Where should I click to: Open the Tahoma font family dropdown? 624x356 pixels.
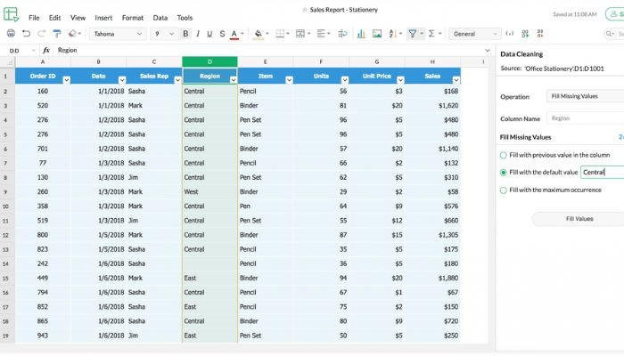coord(118,34)
